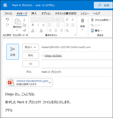Click the increase indent icon

(x=73, y=25)
